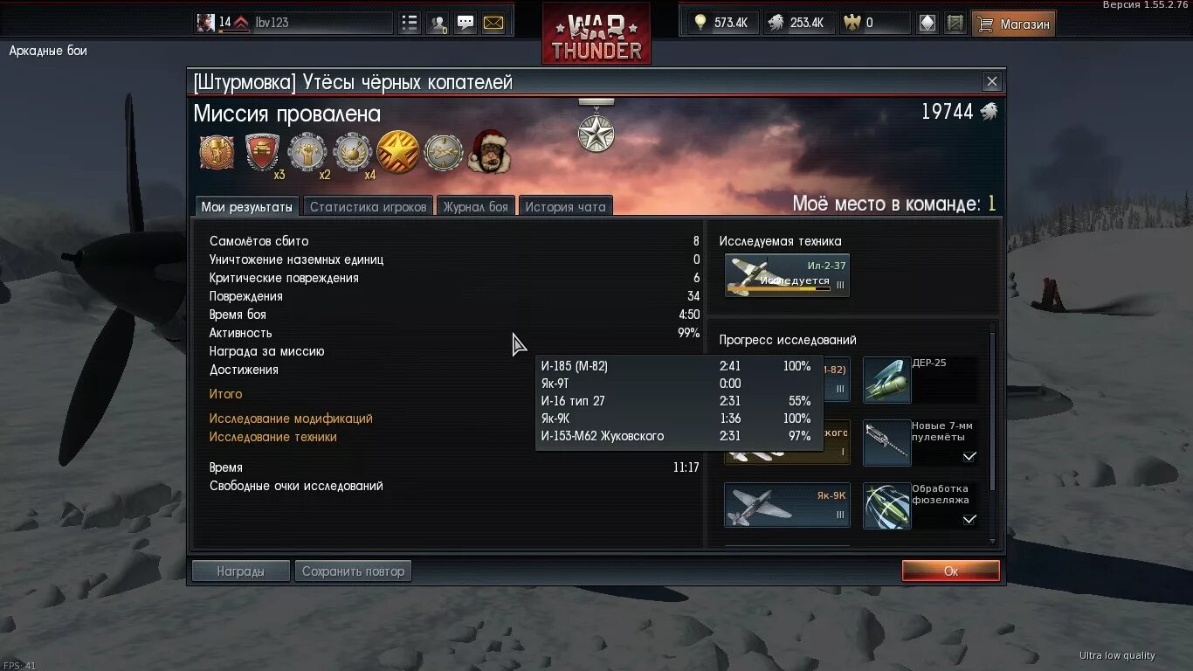Open the chat speech bubble icon
Viewport: 1193px width, 671px height.
pos(465,23)
